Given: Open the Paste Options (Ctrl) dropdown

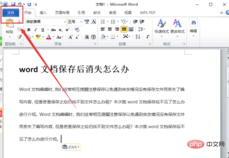Looking at the screenshot, I should pos(71,147).
